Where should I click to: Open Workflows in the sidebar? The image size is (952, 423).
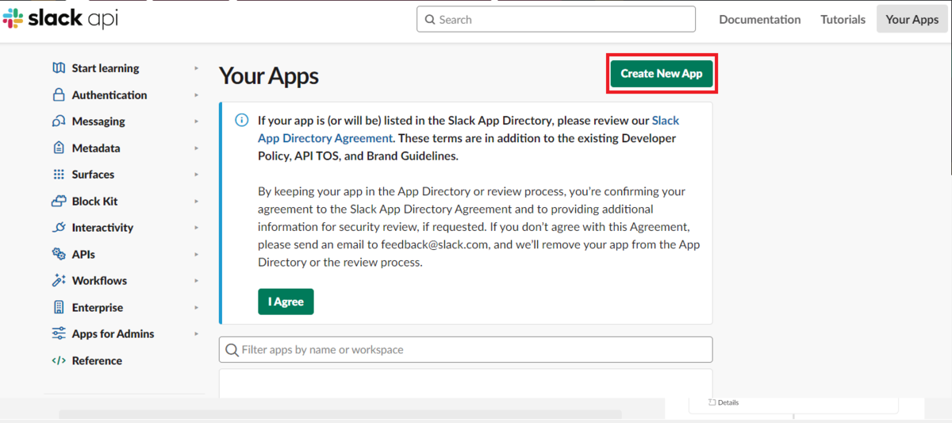coord(99,281)
